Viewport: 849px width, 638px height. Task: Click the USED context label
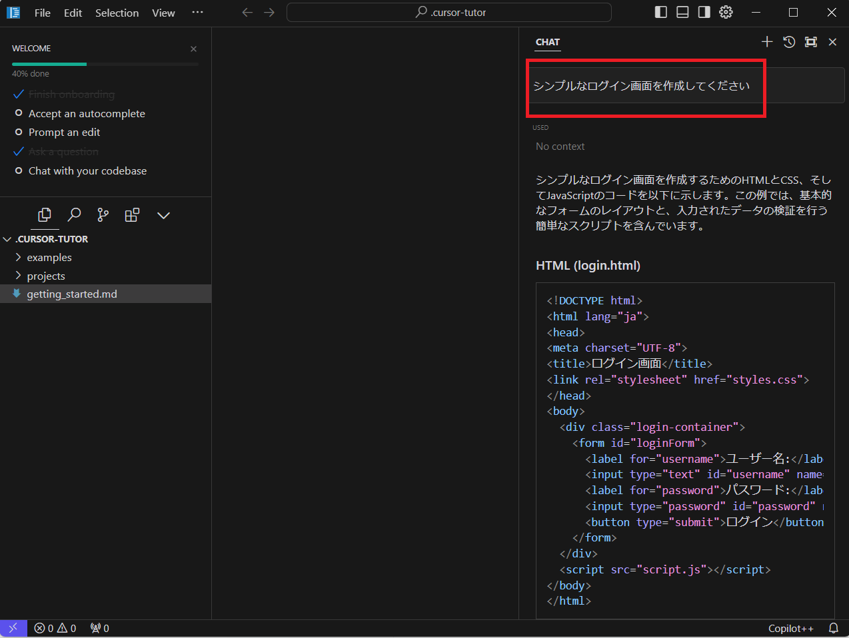click(x=540, y=127)
